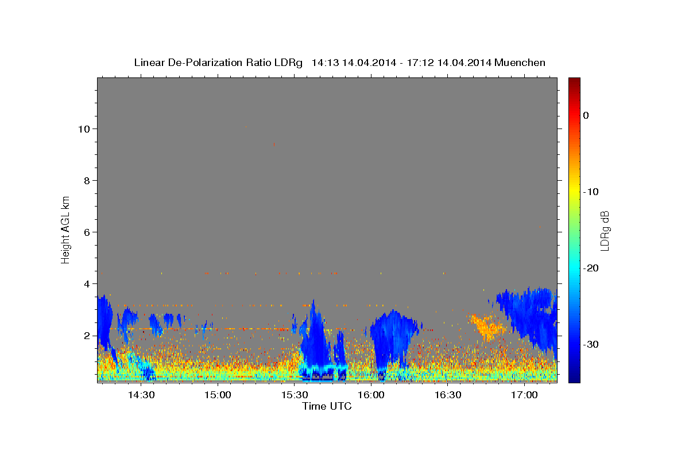Click the 14:30 time tick label

point(141,395)
